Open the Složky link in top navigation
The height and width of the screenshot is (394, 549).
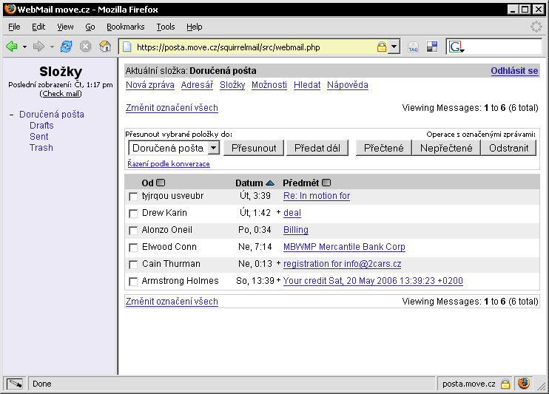coord(232,85)
